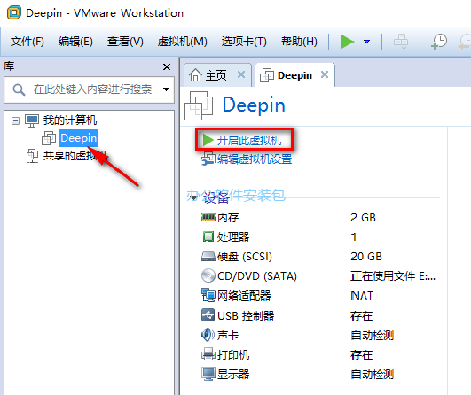Image resolution: width=471 pixels, height=395 pixels.
Task: Open the 帮助(H) menu
Action: (299, 42)
